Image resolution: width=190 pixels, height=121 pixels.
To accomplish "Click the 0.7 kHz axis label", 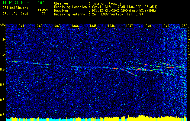I will pyautogui.click(x=3, y=100).
